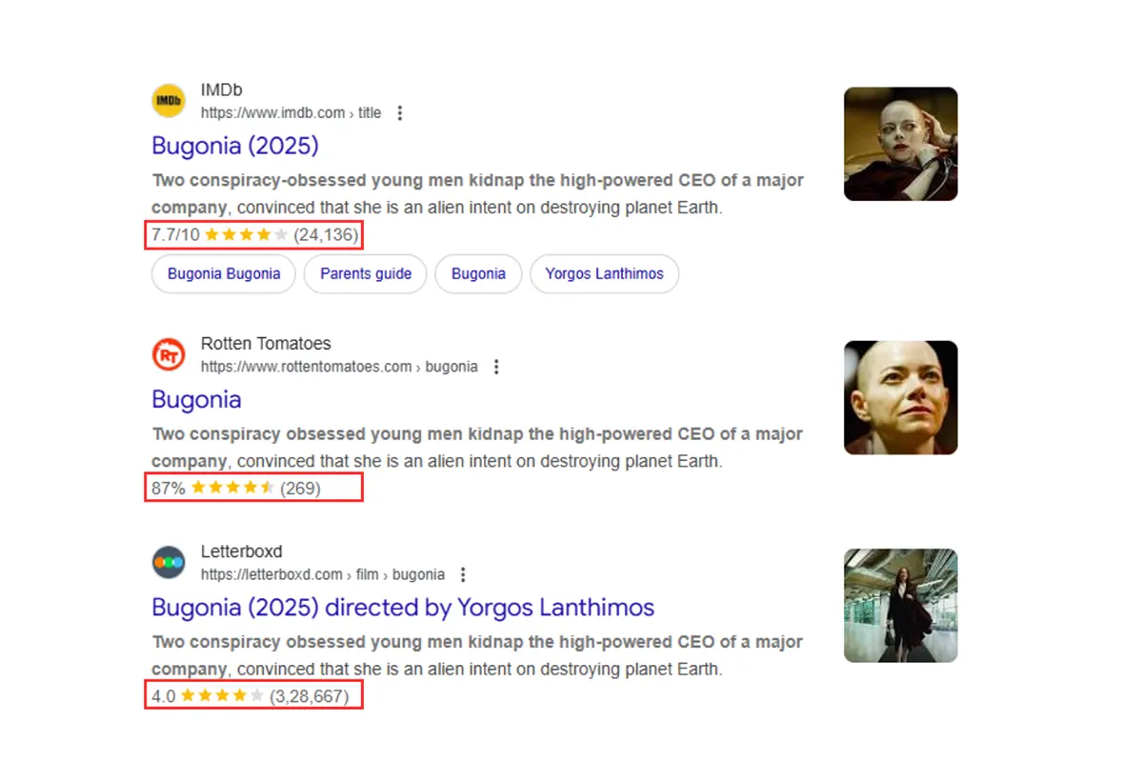Open Bugonia (2025) directed by Yorgos Lanthimos
1143x762 pixels.
click(x=403, y=607)
